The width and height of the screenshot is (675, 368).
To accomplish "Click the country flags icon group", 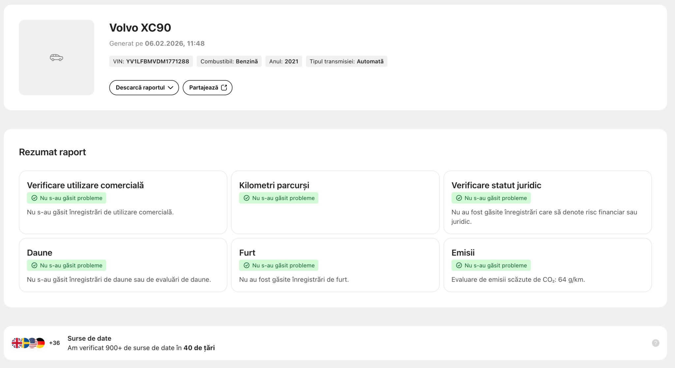I will (x=28, y=343).
